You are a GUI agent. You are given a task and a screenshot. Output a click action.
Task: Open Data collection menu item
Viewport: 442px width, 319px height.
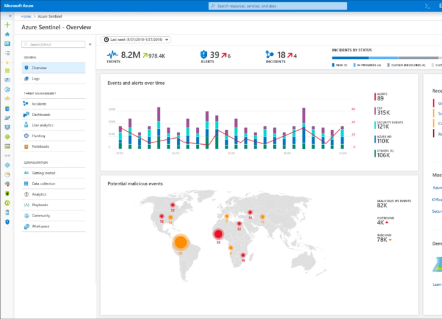(x=53, y=184)
